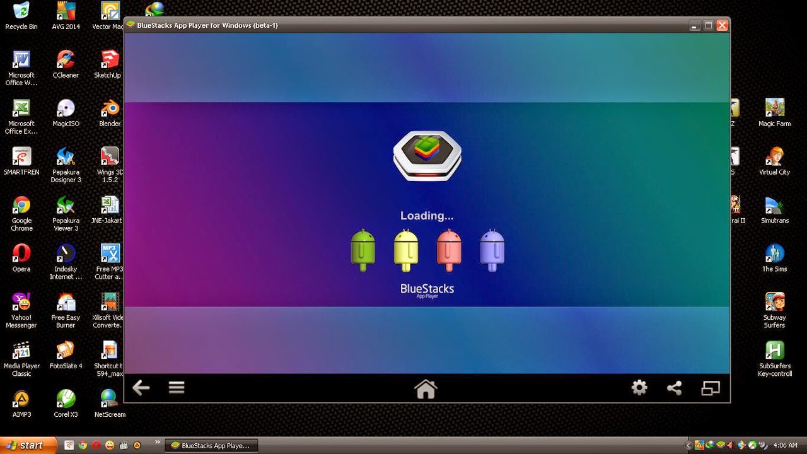
Task: Go back with the BlueStacks back arrow
Action: [x=141, y=388]
